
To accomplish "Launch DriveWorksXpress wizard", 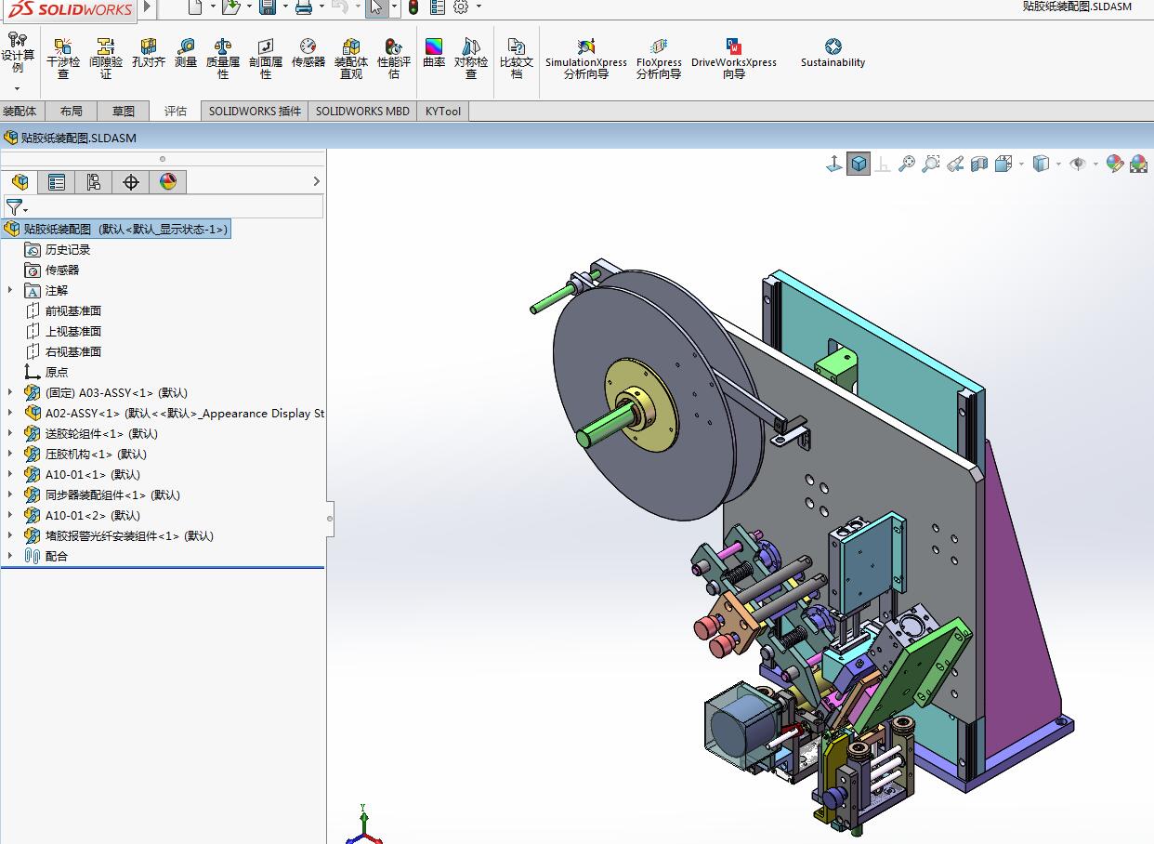I will (x=734, y=58).
